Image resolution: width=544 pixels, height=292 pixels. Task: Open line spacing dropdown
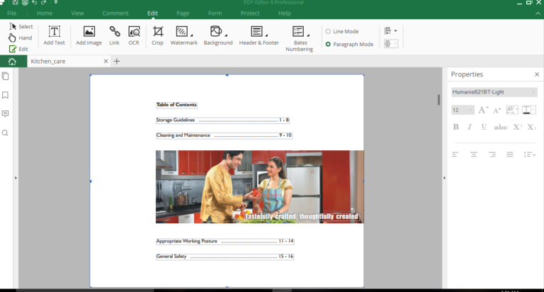pos(529,155)
